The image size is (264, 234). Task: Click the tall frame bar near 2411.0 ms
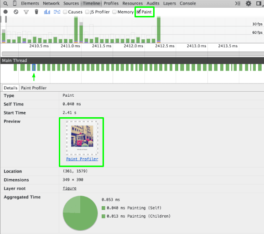(x=76, y=30)
